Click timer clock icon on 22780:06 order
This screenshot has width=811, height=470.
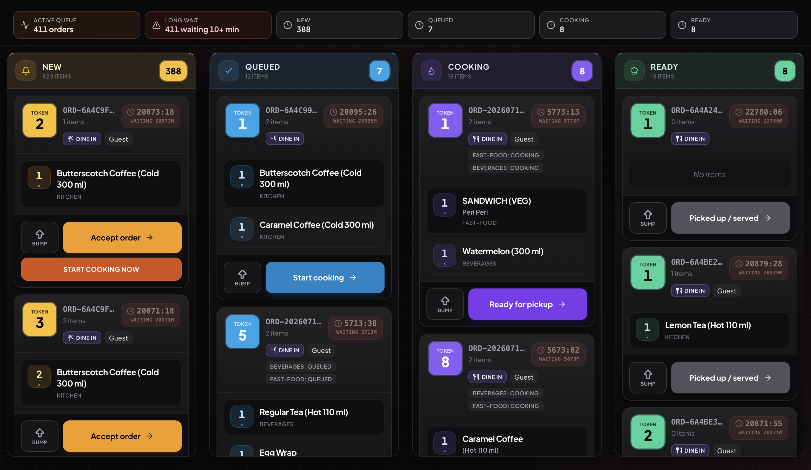pos(739,112)
